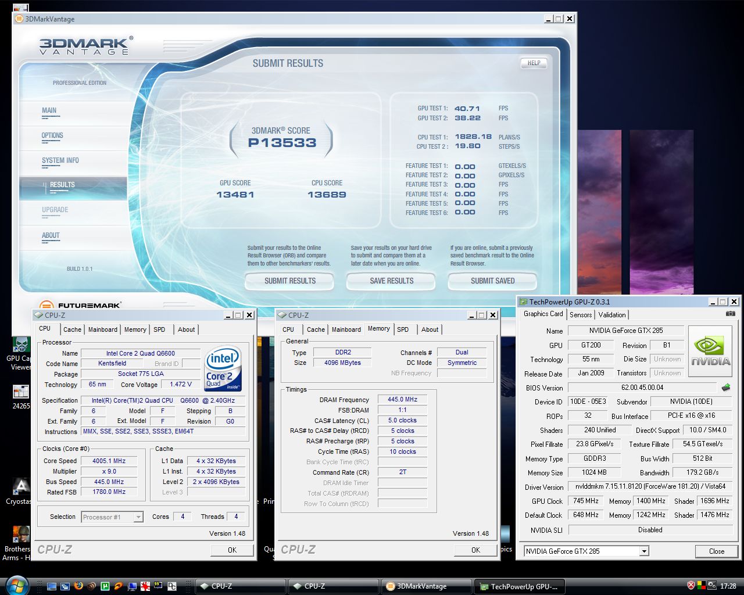The height and width of the screenshot is (595, 744).
Task: Click the DRAM Frequency value 445.0 MHz
Action: [x=402, y=399]
